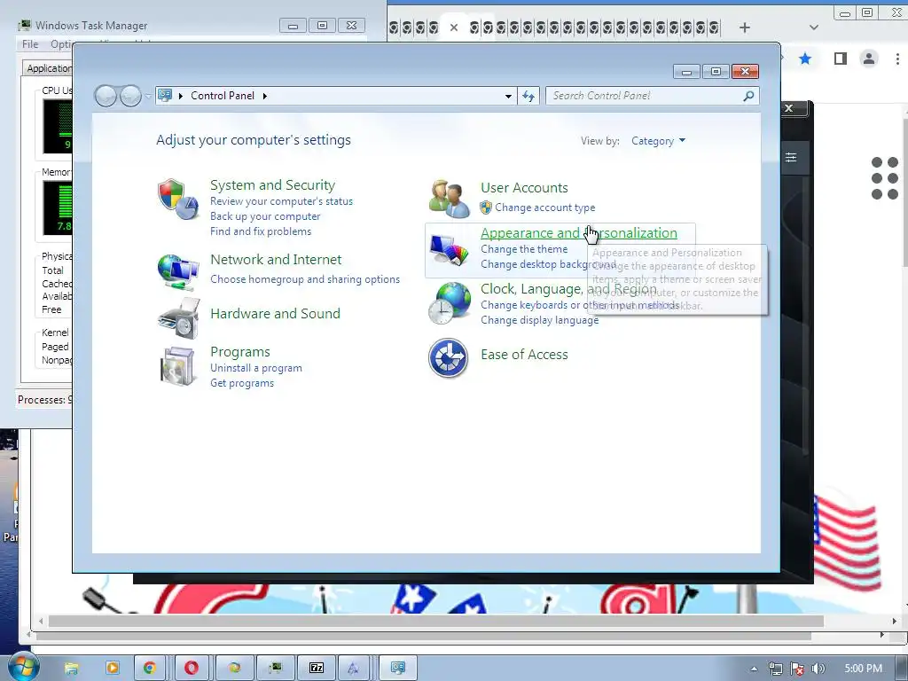908x681 pixels.
Task: Show hidden tray icons arrow
Action: 754,669
